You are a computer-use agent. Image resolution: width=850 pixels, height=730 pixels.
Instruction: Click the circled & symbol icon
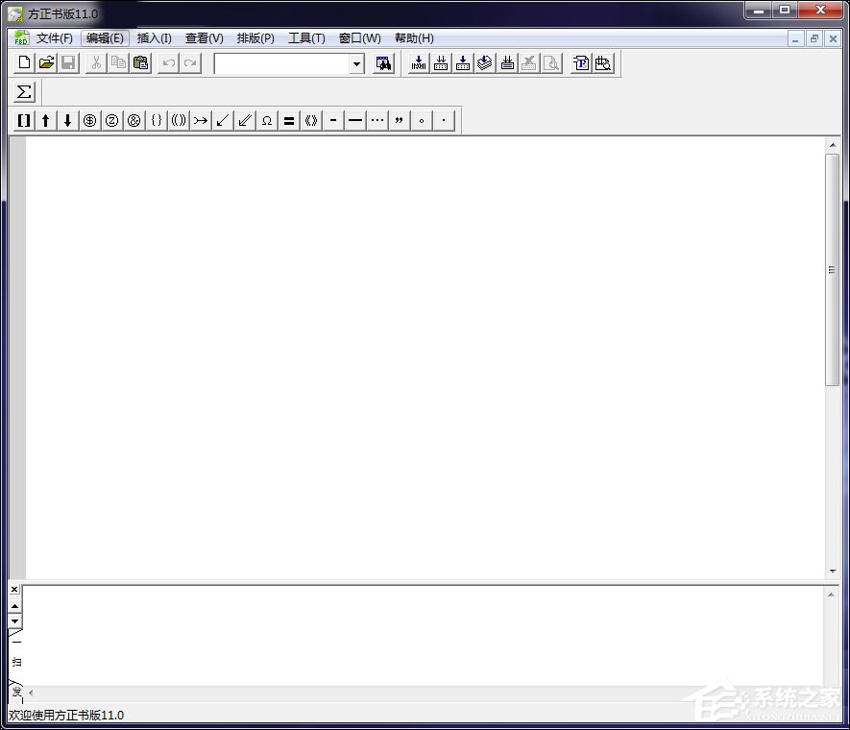point(134,120)
